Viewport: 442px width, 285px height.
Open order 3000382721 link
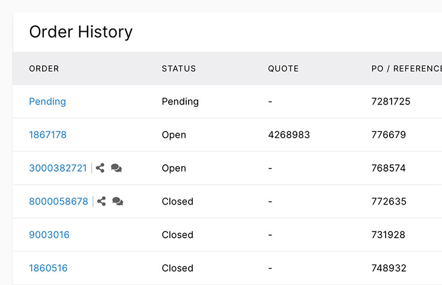58,169
